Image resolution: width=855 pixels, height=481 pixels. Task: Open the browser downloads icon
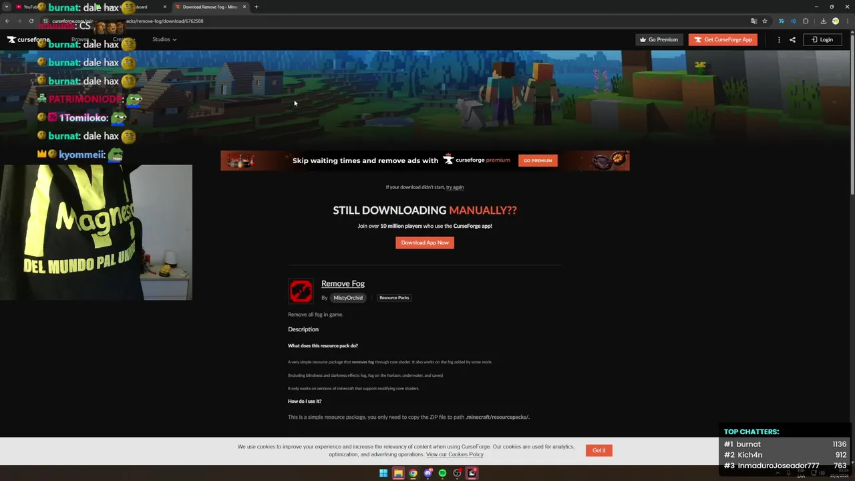pos(823,21)
